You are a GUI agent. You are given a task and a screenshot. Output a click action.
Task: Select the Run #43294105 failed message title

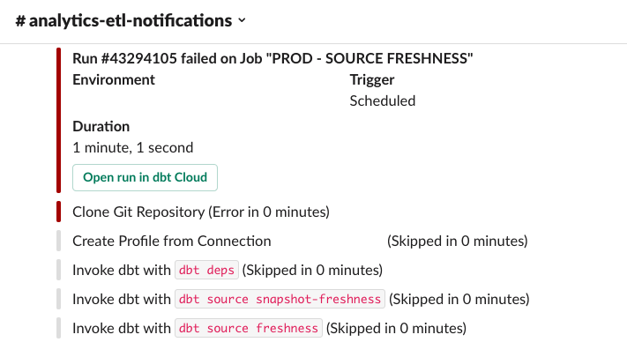pyautogui.click(x=272, y=58)
